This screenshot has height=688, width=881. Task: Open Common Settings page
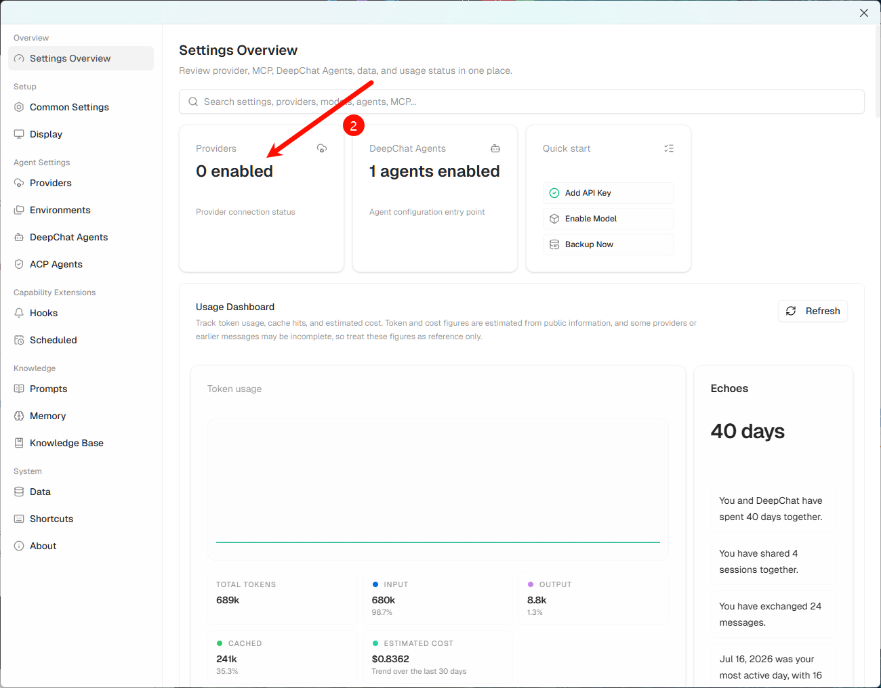coord(81,107)
